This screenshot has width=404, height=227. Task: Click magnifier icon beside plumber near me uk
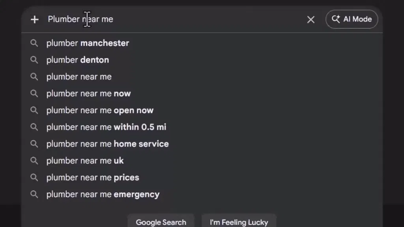[x=34, y=161]
